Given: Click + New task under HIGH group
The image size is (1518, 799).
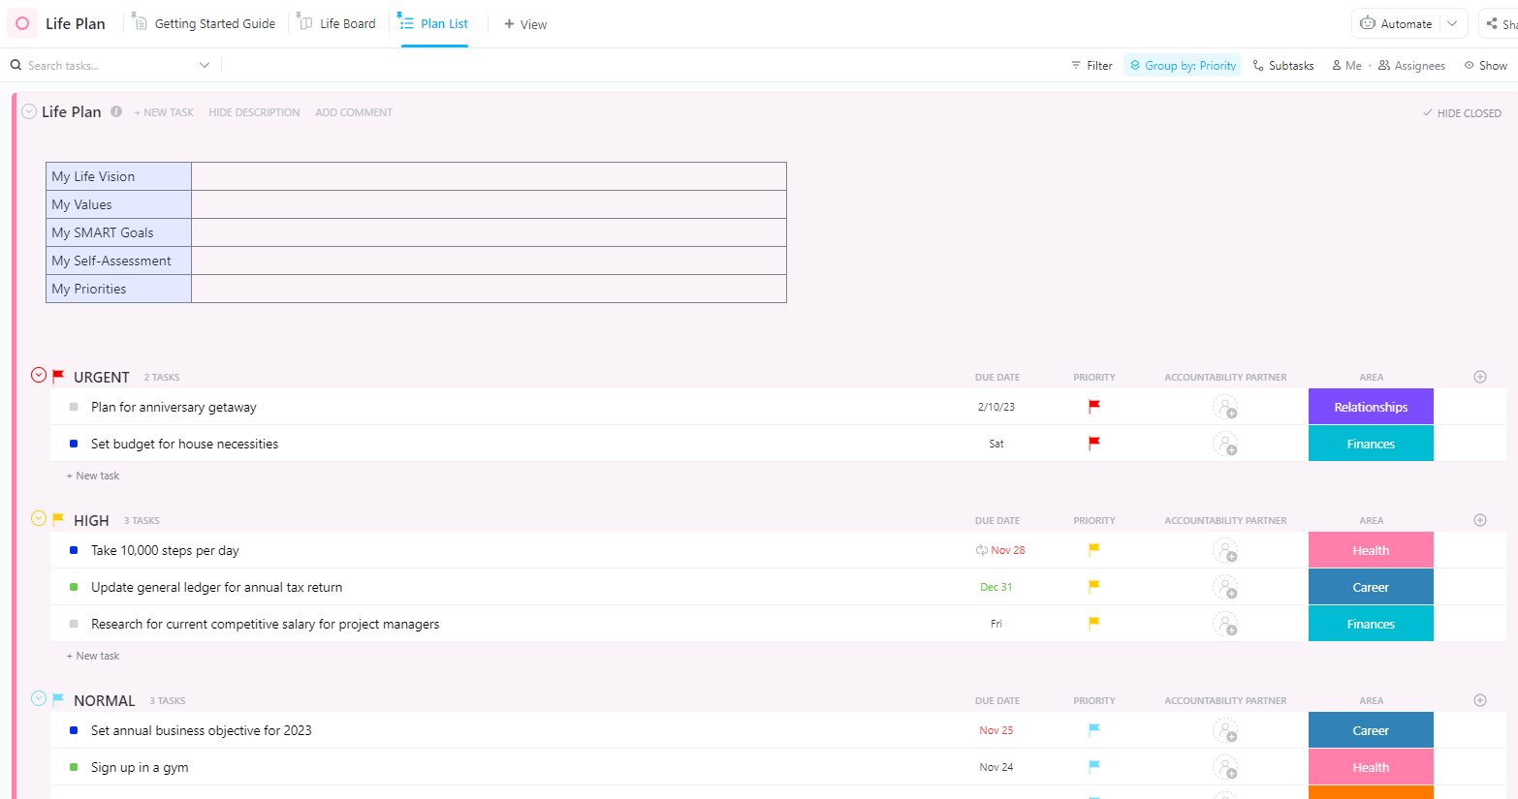Looking at the screenshot, I should (x=93, y=656).
